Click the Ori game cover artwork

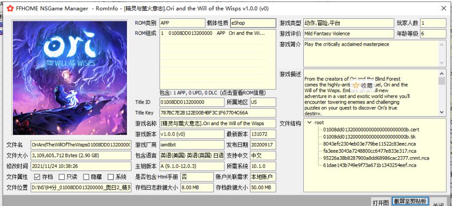click(70, 78)
